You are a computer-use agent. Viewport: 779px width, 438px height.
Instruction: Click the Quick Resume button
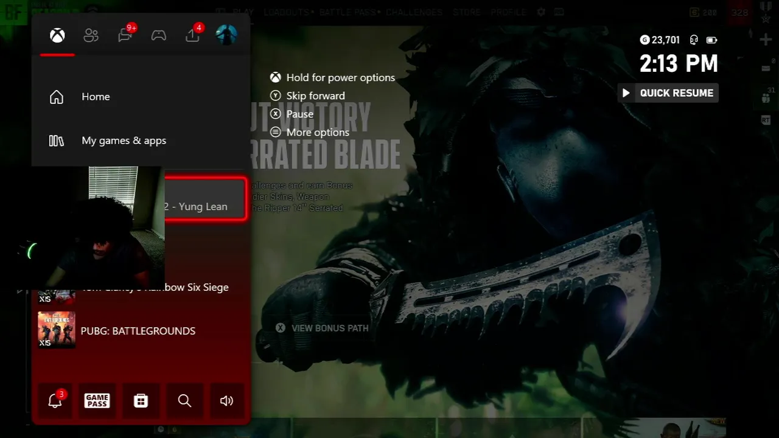668,93
